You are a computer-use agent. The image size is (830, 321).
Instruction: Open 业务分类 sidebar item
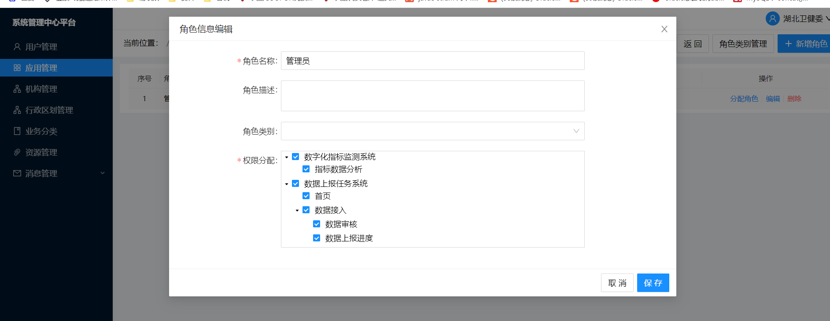coord(56,131)
